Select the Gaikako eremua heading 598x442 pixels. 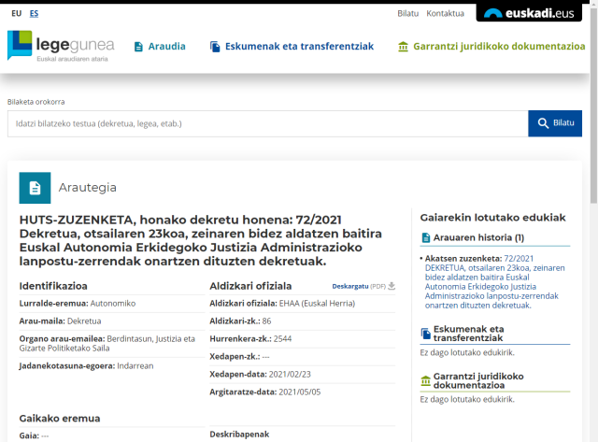(60, 419)
